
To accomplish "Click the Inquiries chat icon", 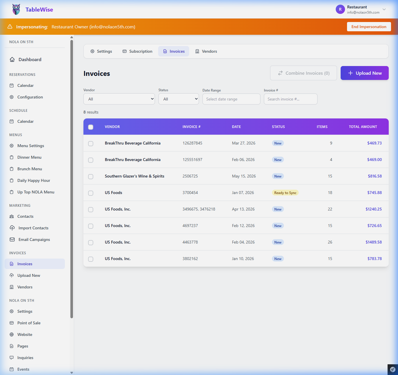I will click(12, 358).
